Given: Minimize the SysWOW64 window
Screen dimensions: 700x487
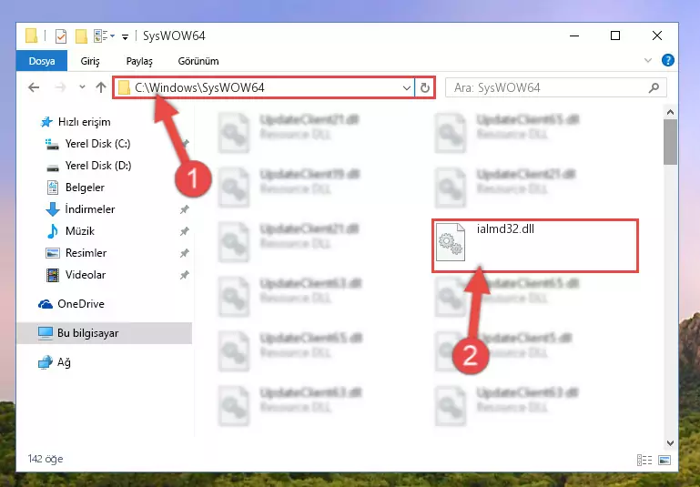Looking at the screenshot, I should tap(574, 36).
